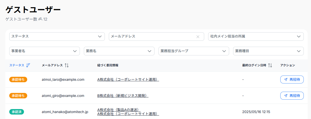This screenshot has height=119, width=311.
Task: Click the メールアドレス filter input field
Action: tap(152, 37)
